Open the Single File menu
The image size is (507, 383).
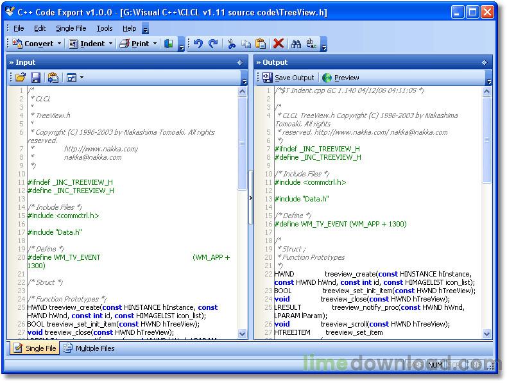(x=71, y=28)
